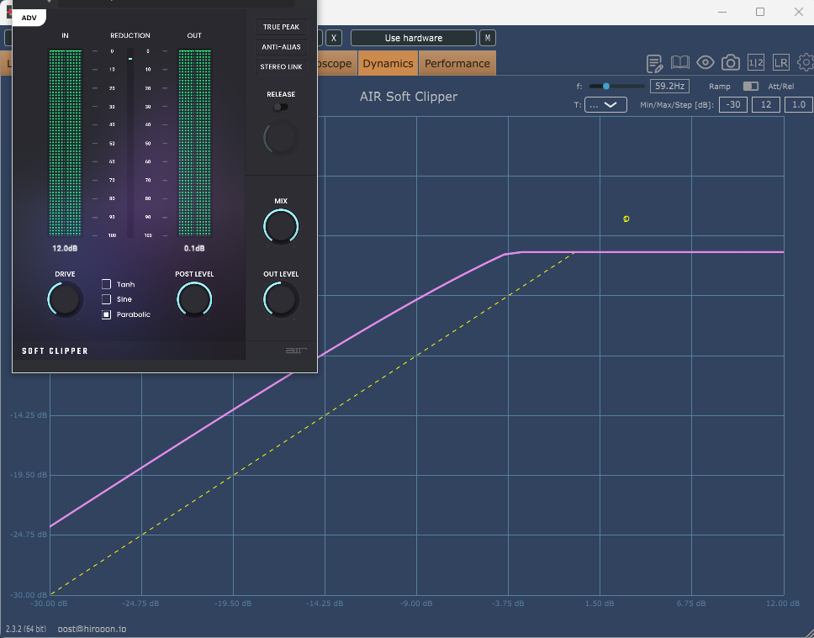Take a snapshot with the camera icon

[731, 63]
